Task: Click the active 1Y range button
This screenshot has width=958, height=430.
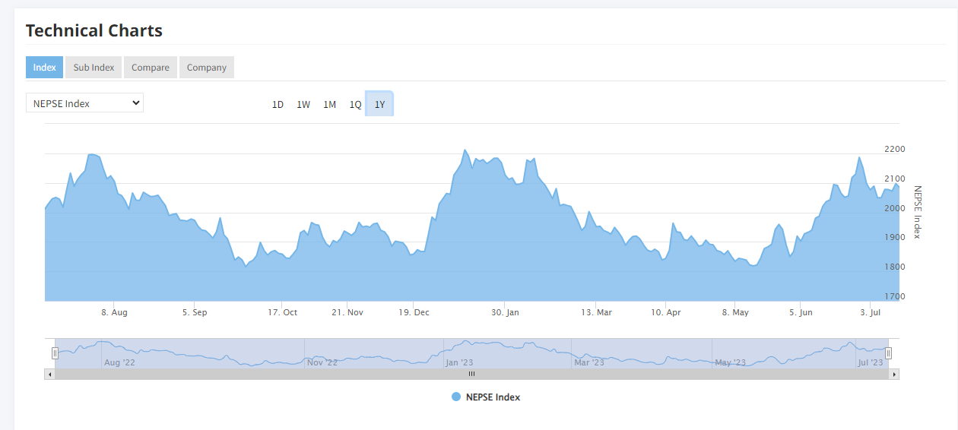Action: click(380, 104)
